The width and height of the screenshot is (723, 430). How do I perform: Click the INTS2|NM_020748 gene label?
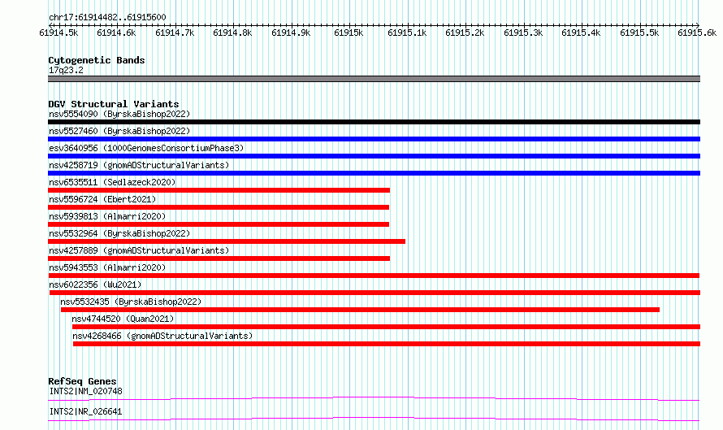click(86, 391)
